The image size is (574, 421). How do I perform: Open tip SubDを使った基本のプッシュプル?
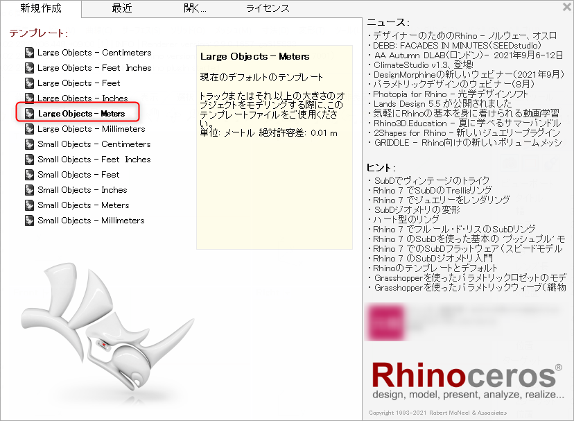(469, 239)
